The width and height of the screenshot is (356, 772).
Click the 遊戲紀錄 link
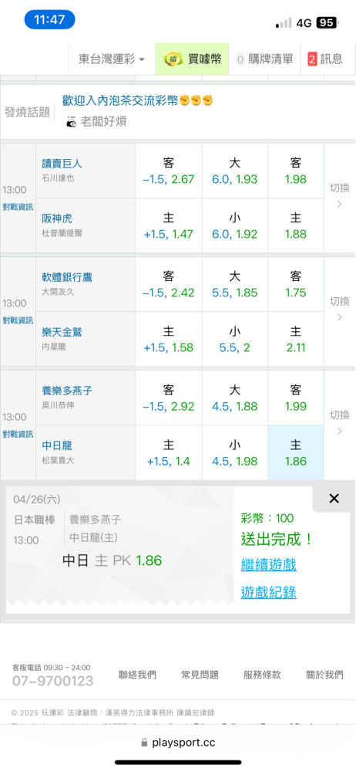pyautogui.click(x=268, y=592)
